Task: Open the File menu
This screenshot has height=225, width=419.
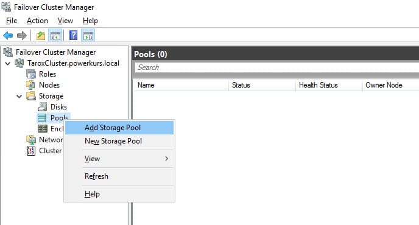Action: click(x=12, y=21)
